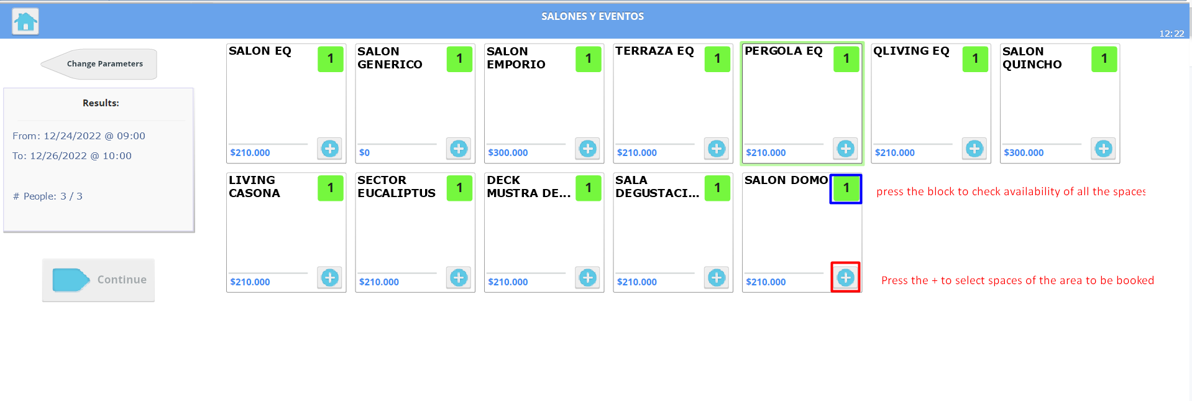Select the PERGOLA EQ card
This screenshot has width=1192, height=401.
[x=802, y=103]
